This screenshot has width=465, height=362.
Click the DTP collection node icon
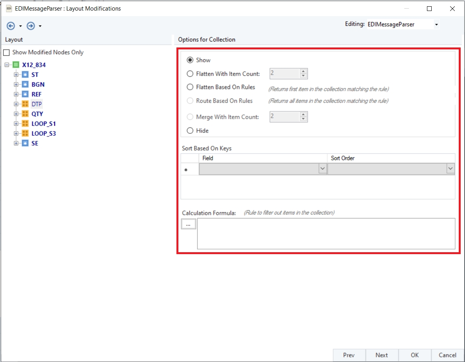point(25,104)
